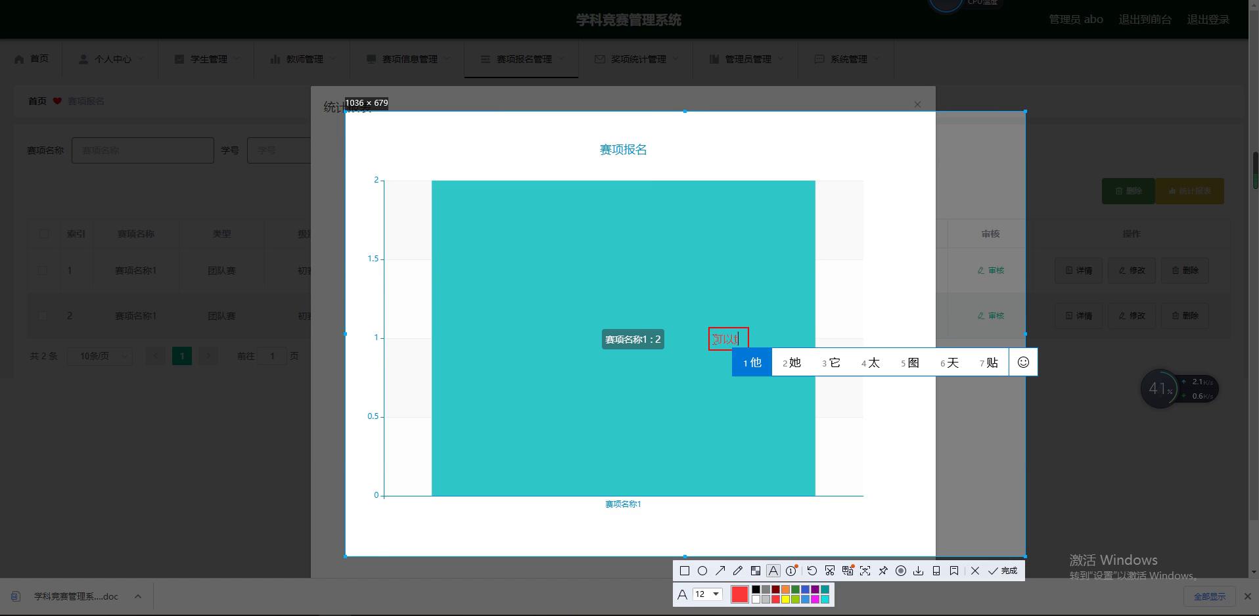
Task: Select the ellipse drawing tool
Action: click(702, 571)
